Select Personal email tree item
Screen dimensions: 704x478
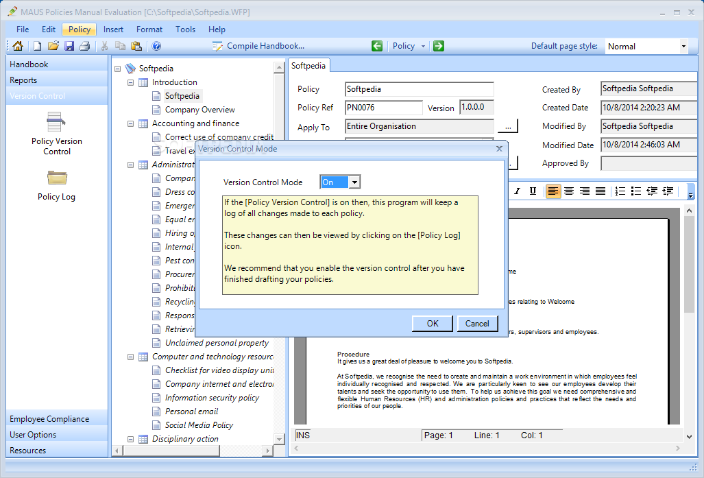192,411
